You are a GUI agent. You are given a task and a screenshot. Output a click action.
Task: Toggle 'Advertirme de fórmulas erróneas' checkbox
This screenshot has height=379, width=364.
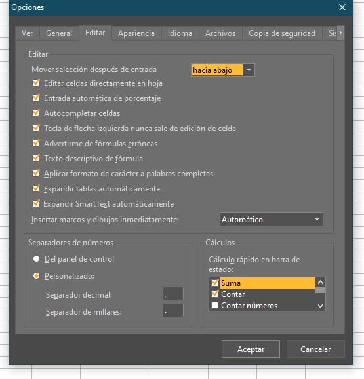coord(36,143)
